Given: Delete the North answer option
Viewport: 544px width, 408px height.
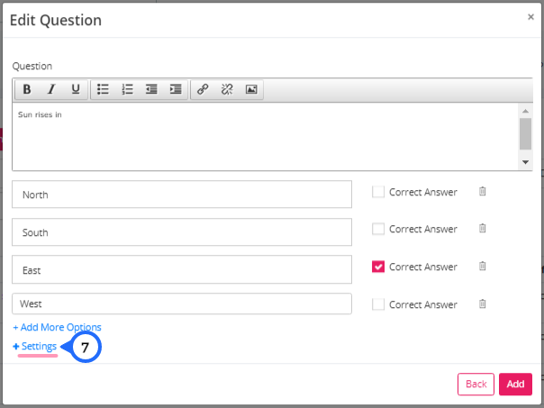Looking at the screenshot, I should pyautogui.click(x=482, y=191).
